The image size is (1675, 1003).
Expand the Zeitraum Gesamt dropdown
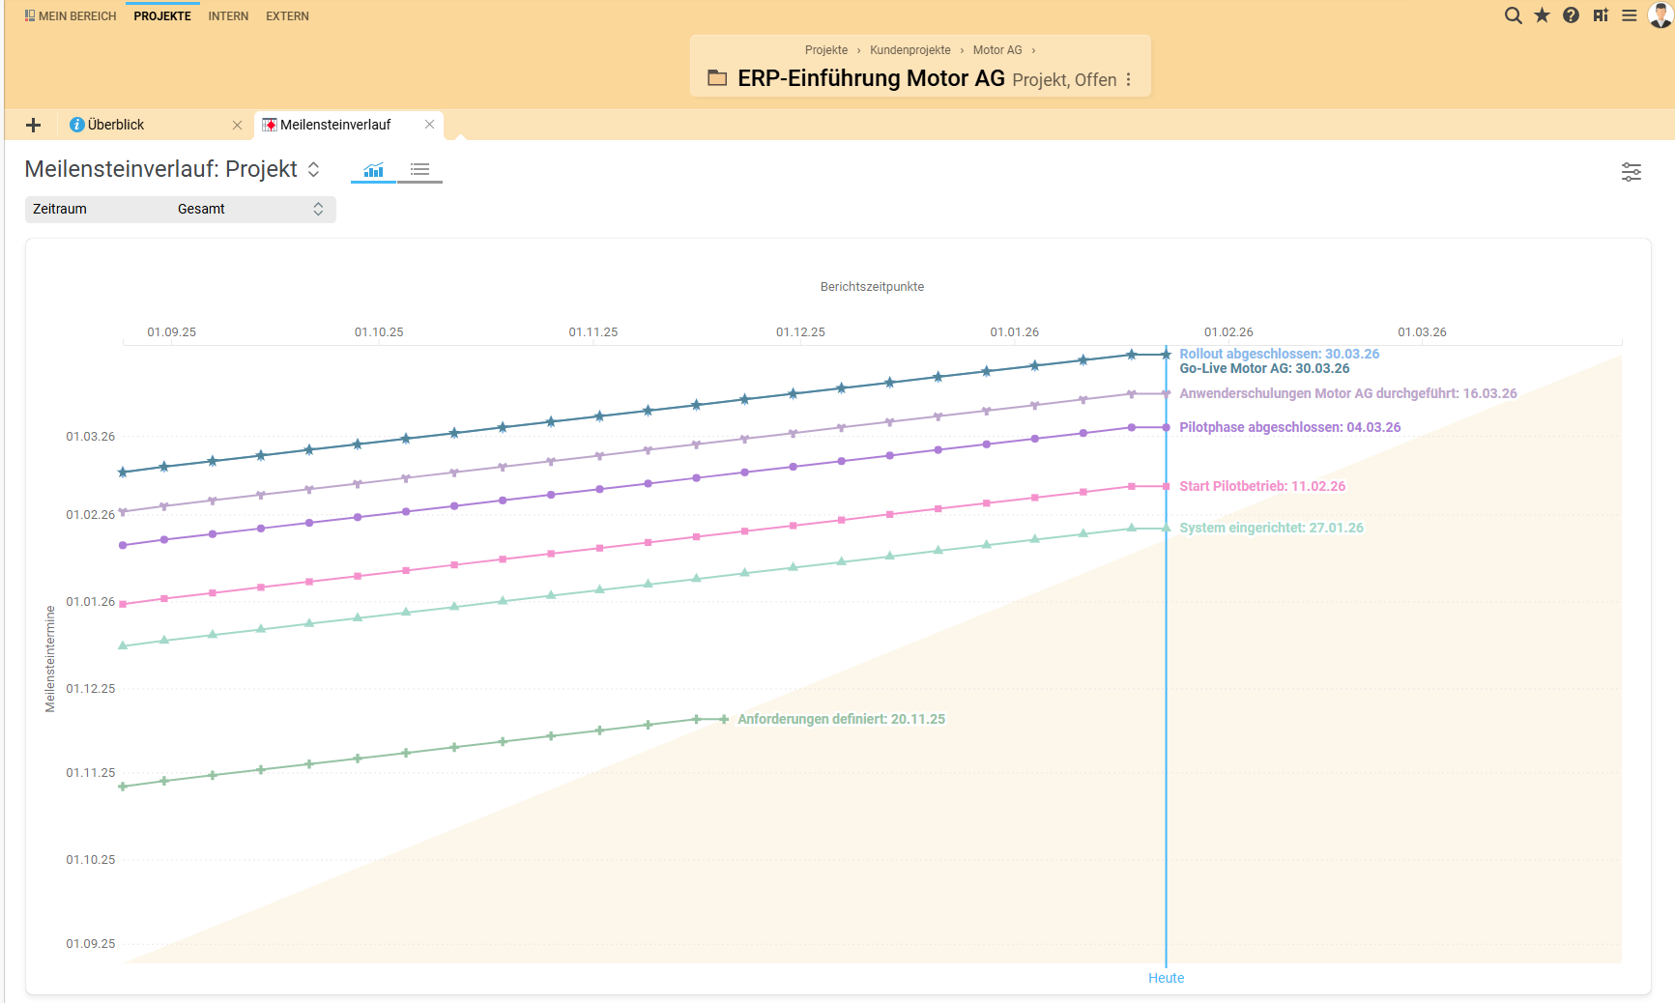pos(180,209)
